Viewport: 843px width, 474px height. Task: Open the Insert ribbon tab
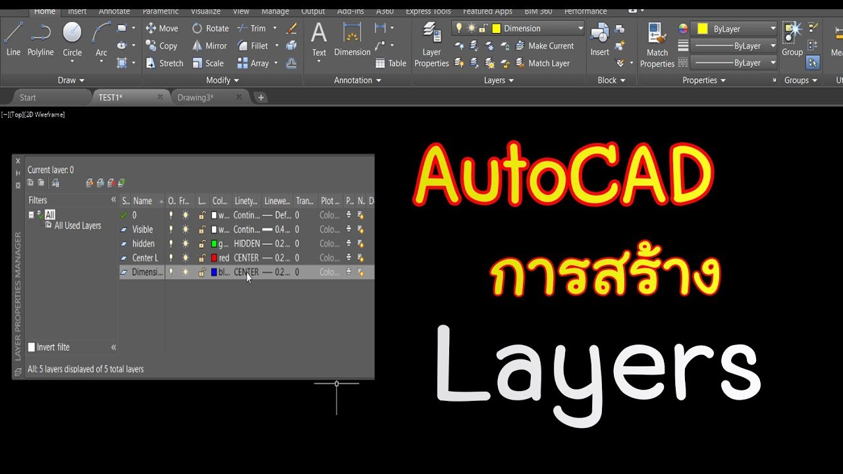tap(77, 11)
